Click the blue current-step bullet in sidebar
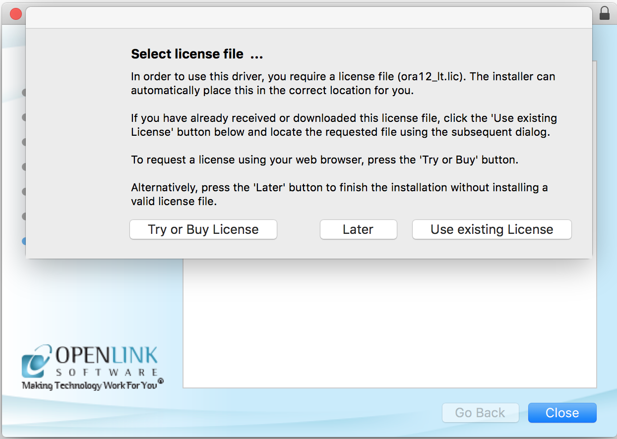617x439 pixels. 24,241
